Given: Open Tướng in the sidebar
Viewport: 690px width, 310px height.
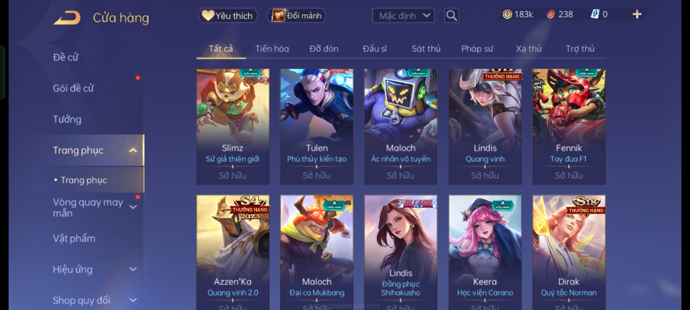Looking at the screenshot, I should coord(67,119).
